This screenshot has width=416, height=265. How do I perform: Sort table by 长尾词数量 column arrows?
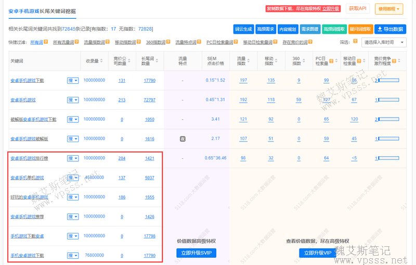click(x=157, y=61)
